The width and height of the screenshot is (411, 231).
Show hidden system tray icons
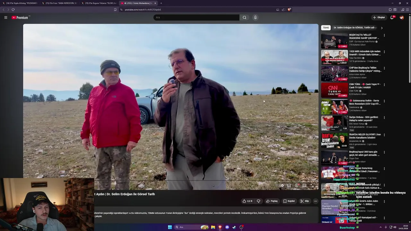pyautogui.click(x=380, y=227)
